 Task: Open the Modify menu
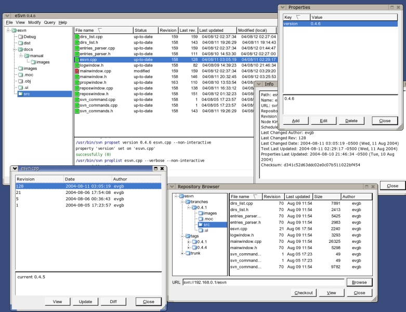34,22
